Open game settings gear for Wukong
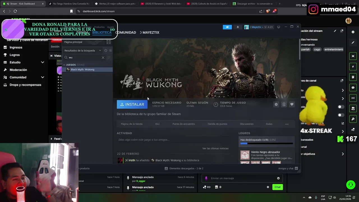 click(276, 104)
